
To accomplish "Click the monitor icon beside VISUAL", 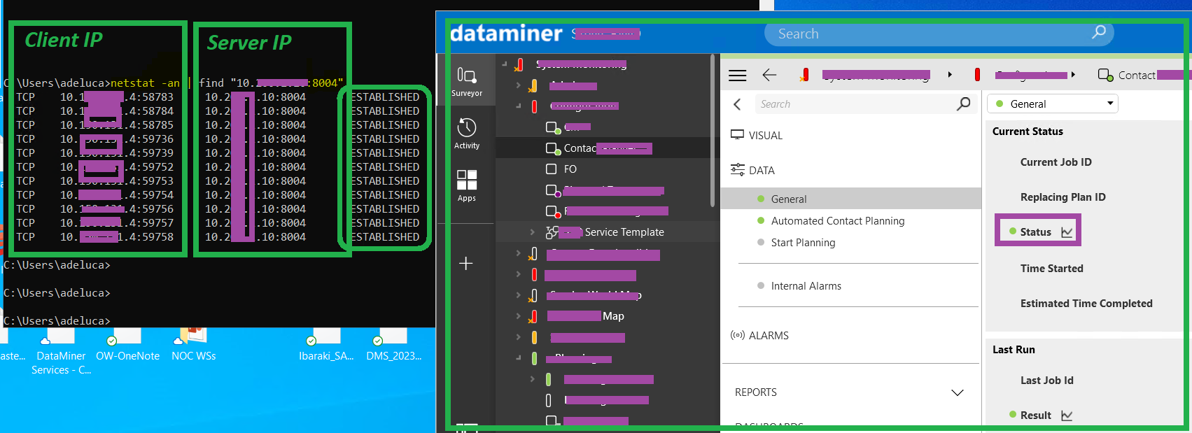I will [737, 135].
